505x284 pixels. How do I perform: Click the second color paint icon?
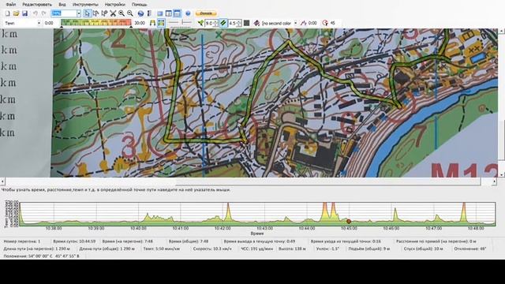(x=256, y=23)
